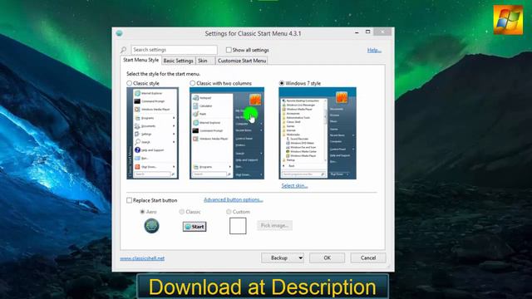The image size is (532, 299).
Task: Select the Windows 7 style radio button
Action: coord(282,83)
